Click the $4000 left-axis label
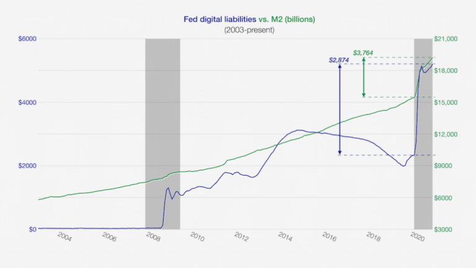The width and height of the screenshot is (476, 268). pyautogui.click(x=25, y=102)
